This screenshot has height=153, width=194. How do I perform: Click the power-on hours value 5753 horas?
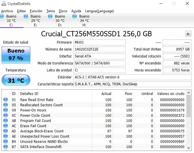pos(177,70)
